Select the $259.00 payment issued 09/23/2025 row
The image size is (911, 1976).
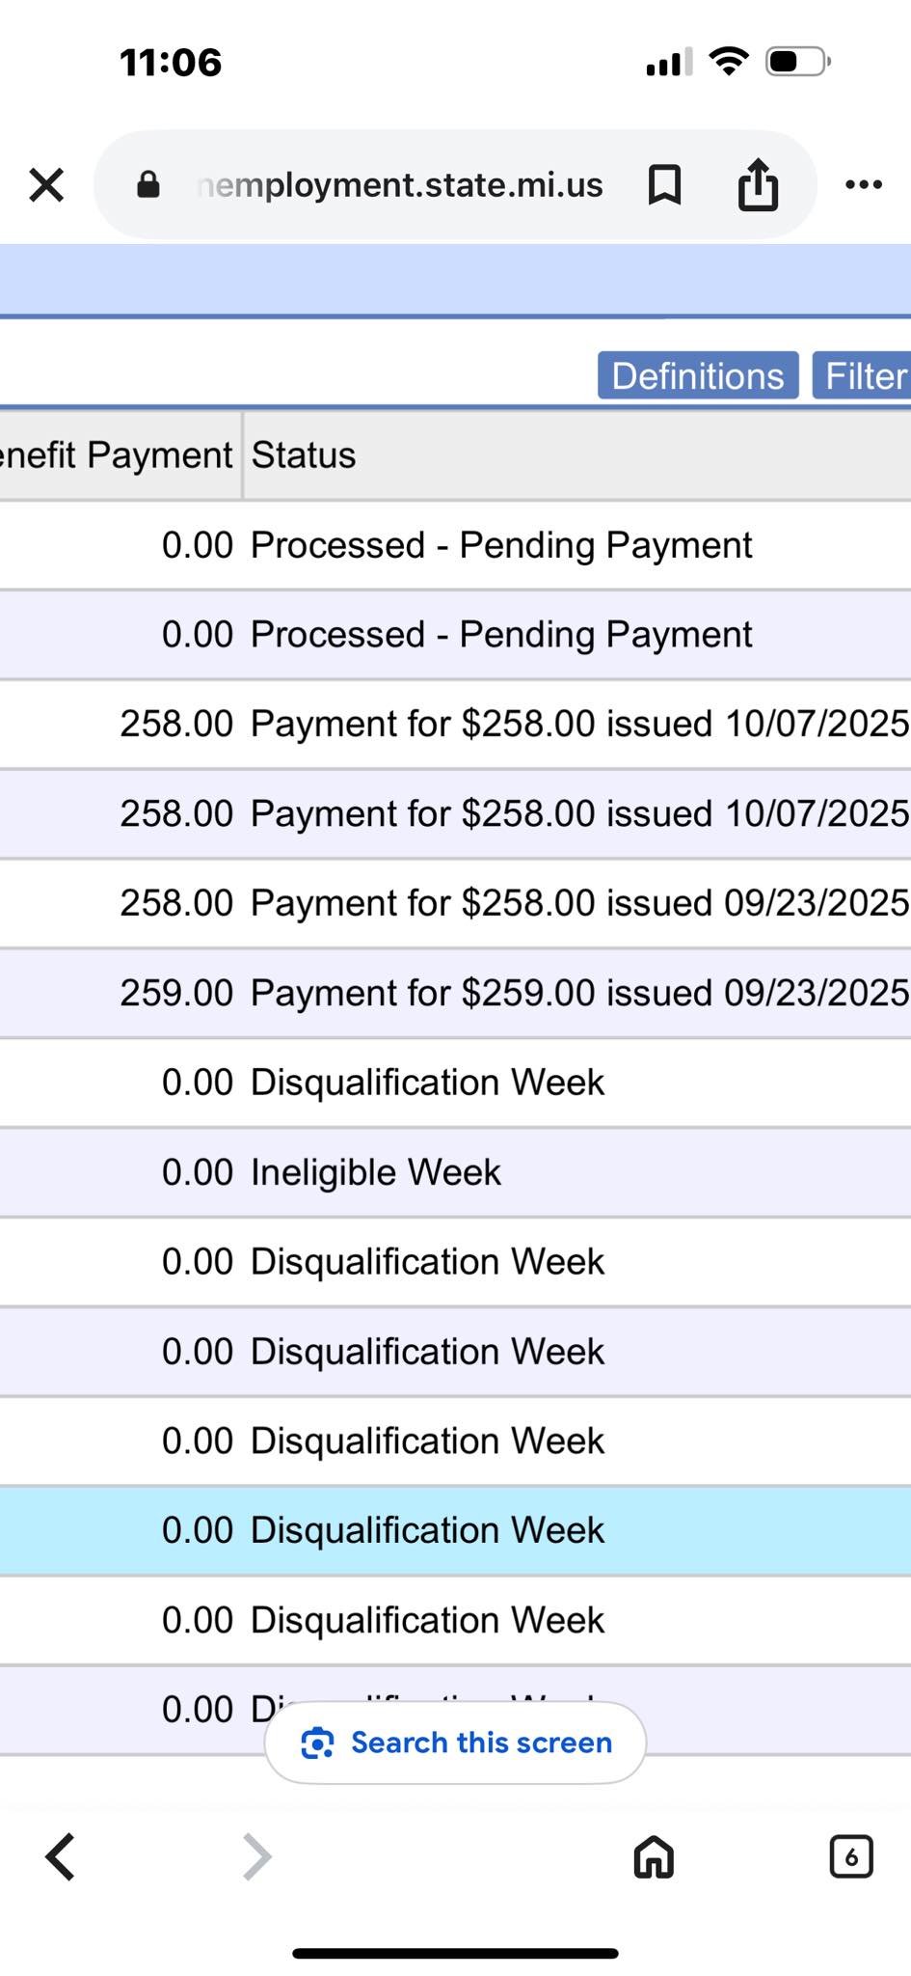[x=455, y=993]
